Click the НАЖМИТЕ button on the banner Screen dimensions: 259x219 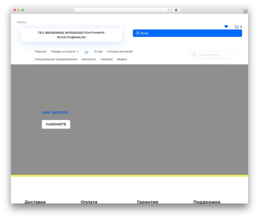56,124
